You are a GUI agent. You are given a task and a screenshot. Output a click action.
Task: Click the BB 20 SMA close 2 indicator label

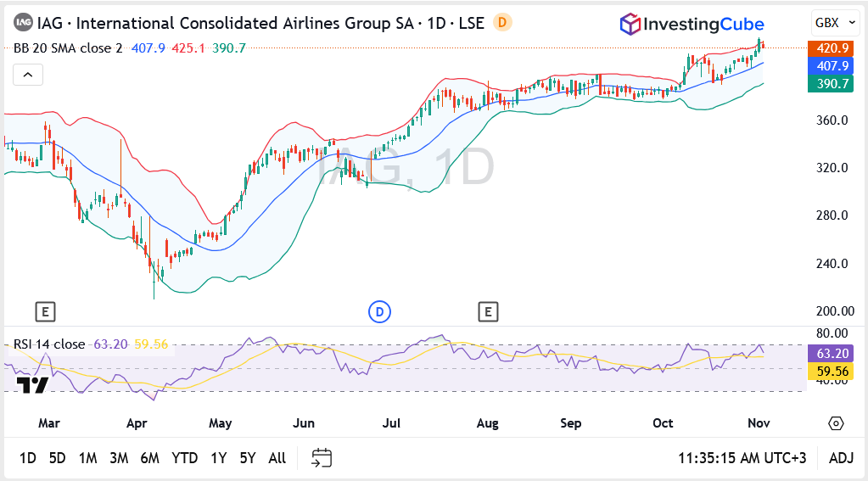coord(68,48)
